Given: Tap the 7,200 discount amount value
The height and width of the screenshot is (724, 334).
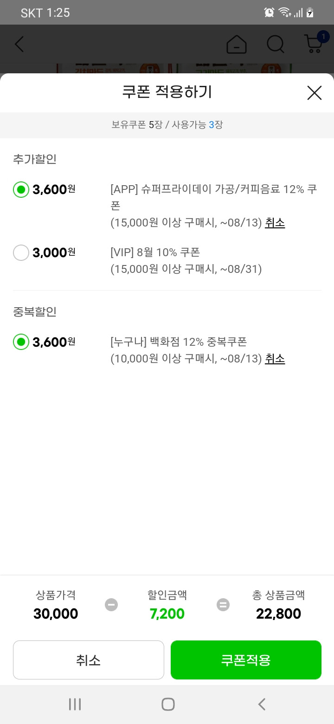Looking at the screenshot, I should click(x=167, y=614).
